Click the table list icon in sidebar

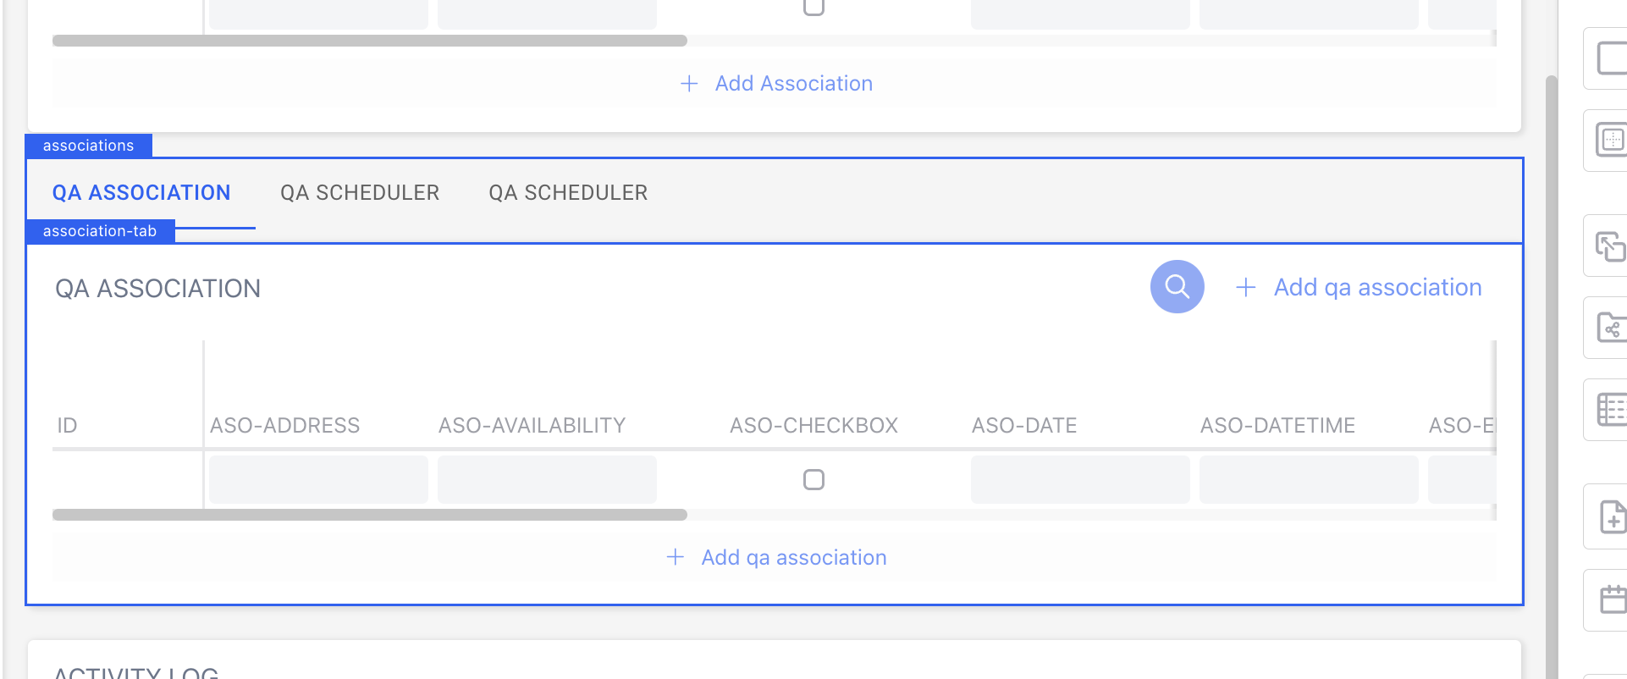pos(1611,410)
